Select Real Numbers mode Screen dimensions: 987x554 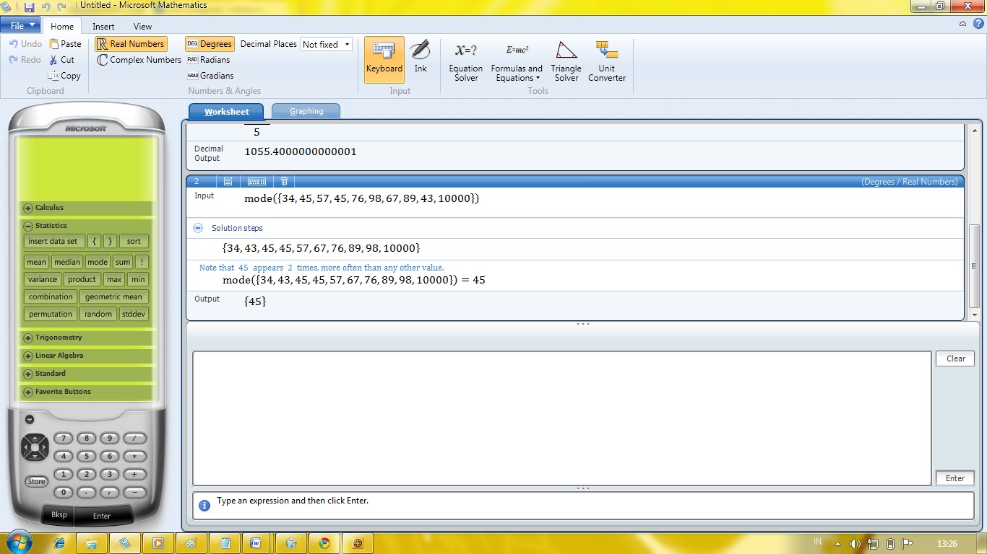point(131,44)
